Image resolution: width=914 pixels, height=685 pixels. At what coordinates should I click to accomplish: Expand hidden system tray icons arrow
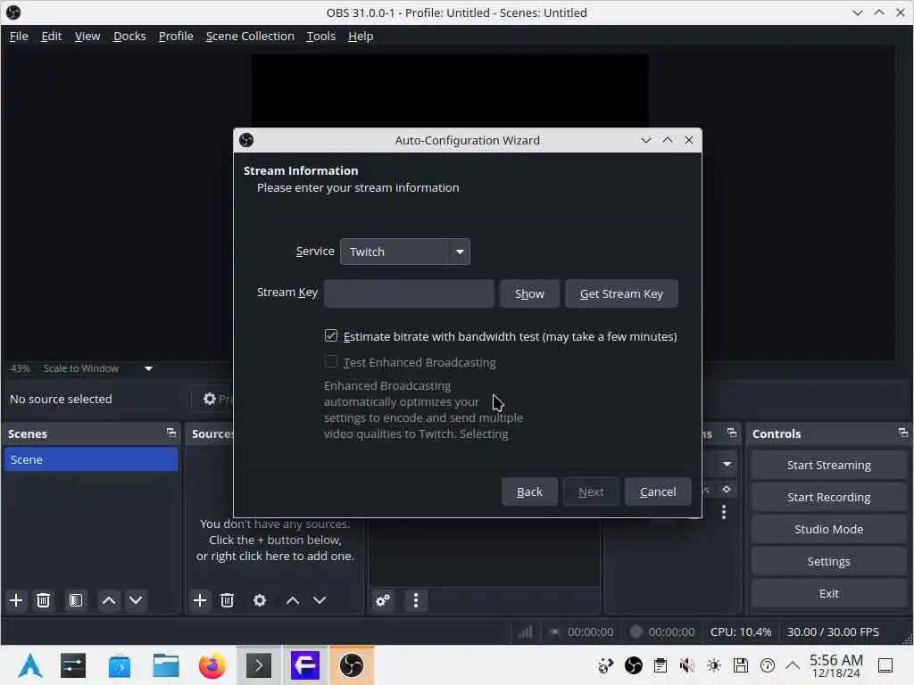coord(793,665)
